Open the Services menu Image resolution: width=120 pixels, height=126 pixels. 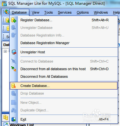click(65, 12)
